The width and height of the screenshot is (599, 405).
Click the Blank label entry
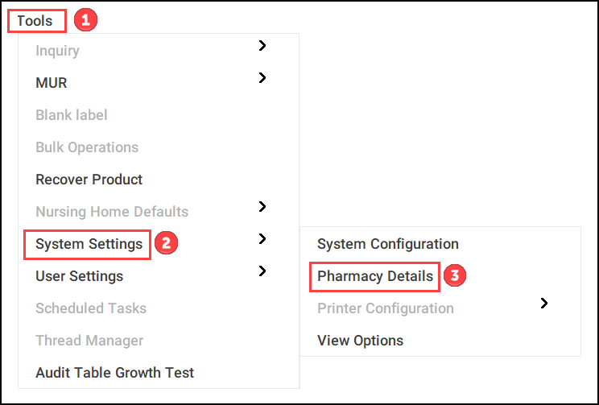click(71, 115)
